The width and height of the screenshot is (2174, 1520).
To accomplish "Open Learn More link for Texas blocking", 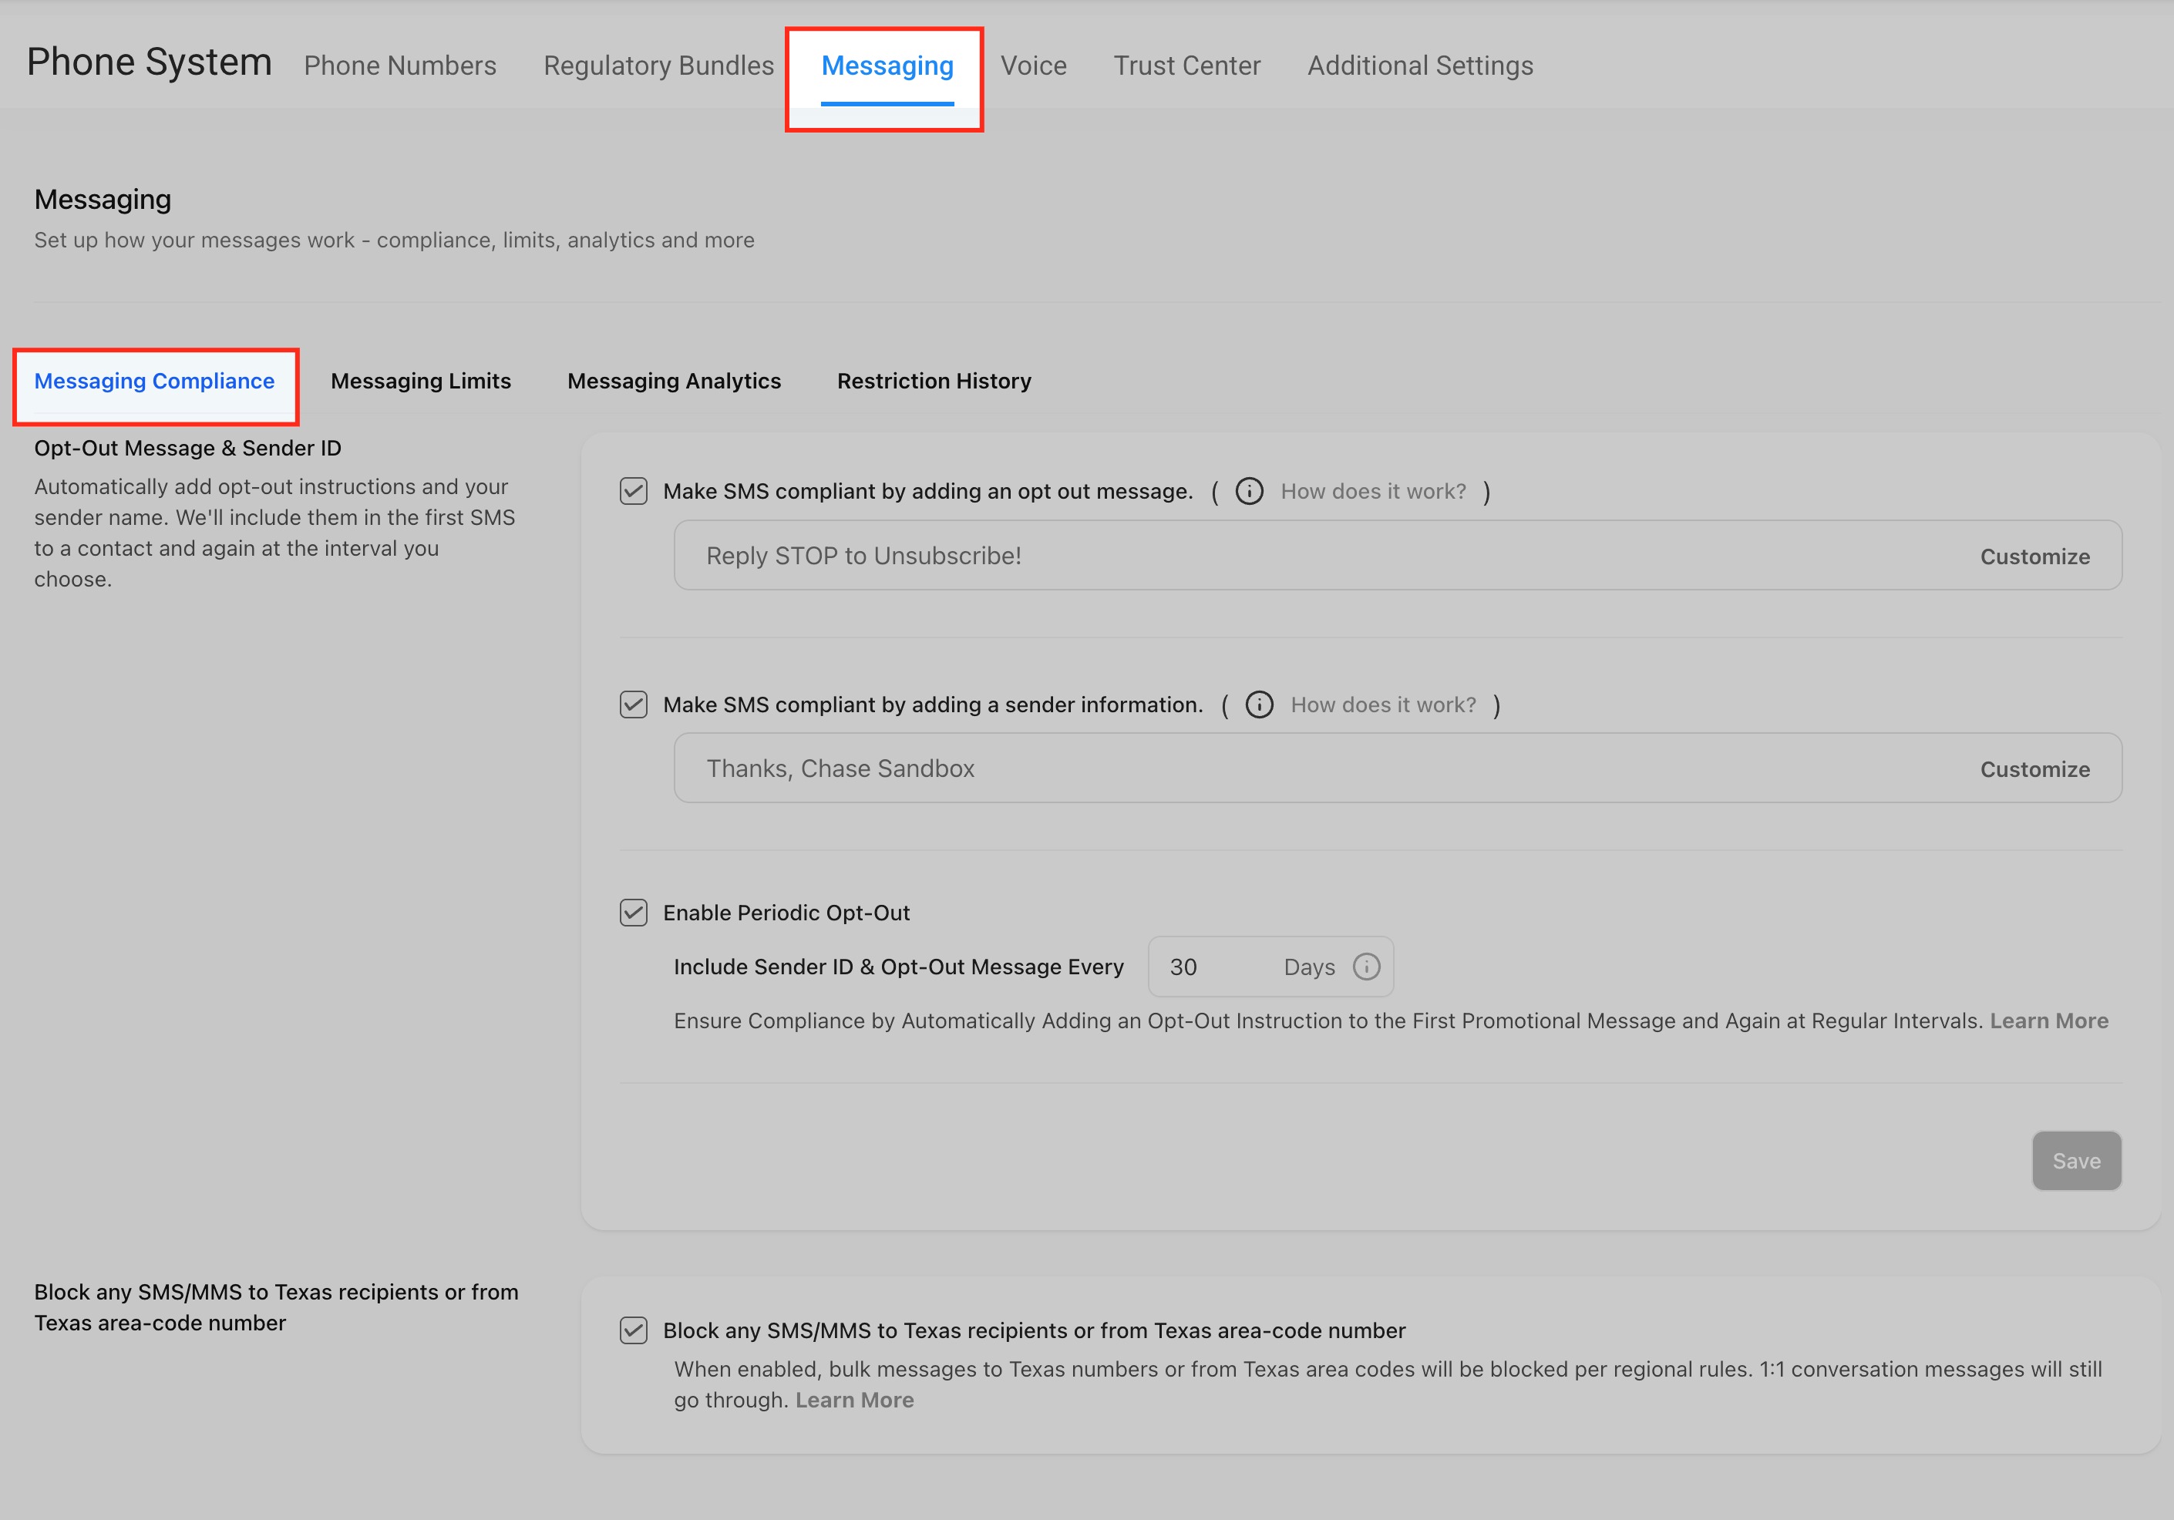I will tap(854, 1400).
